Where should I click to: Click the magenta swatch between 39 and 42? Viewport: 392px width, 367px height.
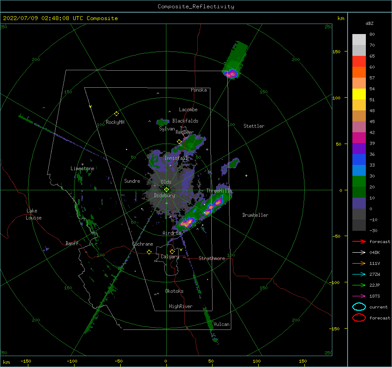pos(359,138)
